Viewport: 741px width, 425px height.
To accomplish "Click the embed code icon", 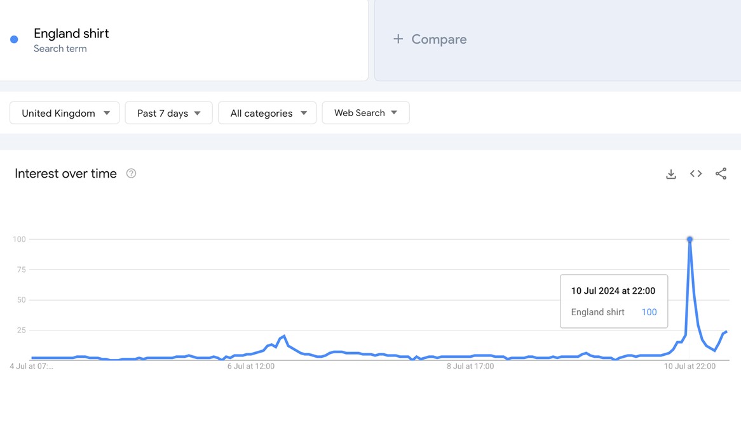I will 696,174.
